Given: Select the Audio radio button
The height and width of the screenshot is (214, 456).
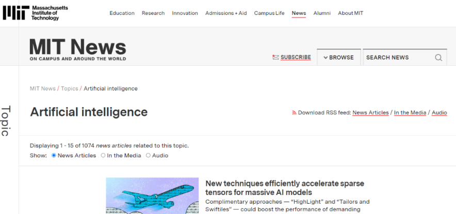Looking at the screenshot, I should pyautogui.click(x=149, y=155).
